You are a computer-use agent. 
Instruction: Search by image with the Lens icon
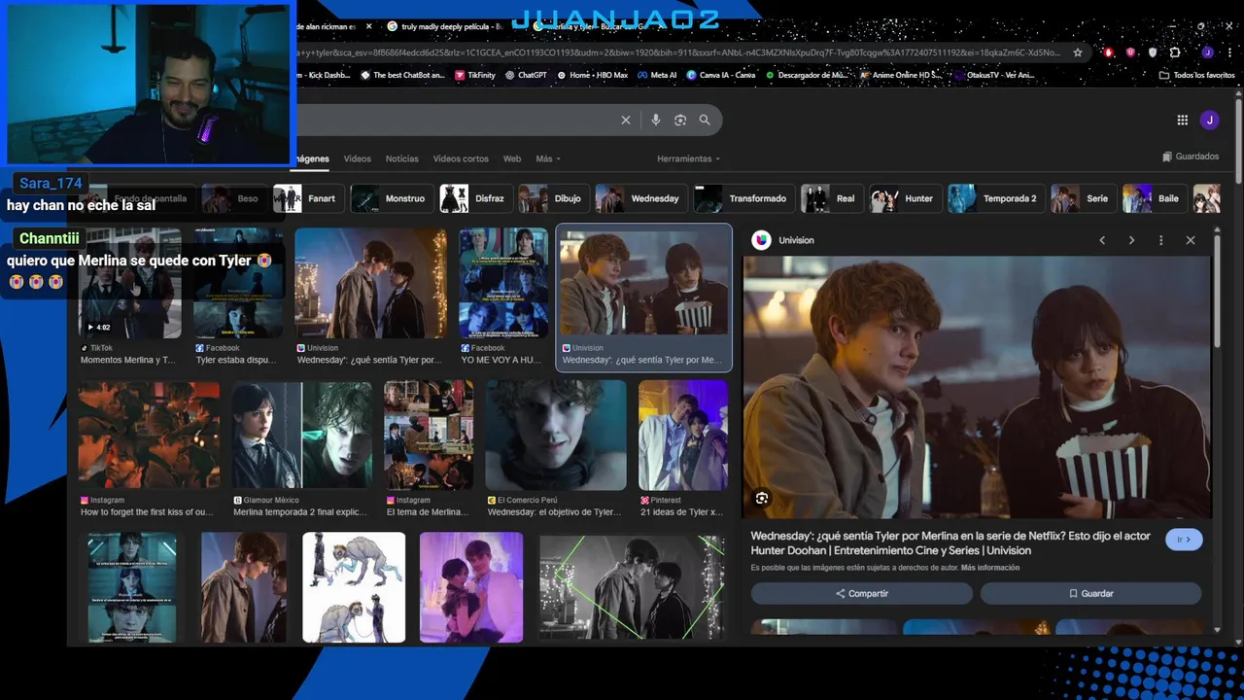point(680,120)
